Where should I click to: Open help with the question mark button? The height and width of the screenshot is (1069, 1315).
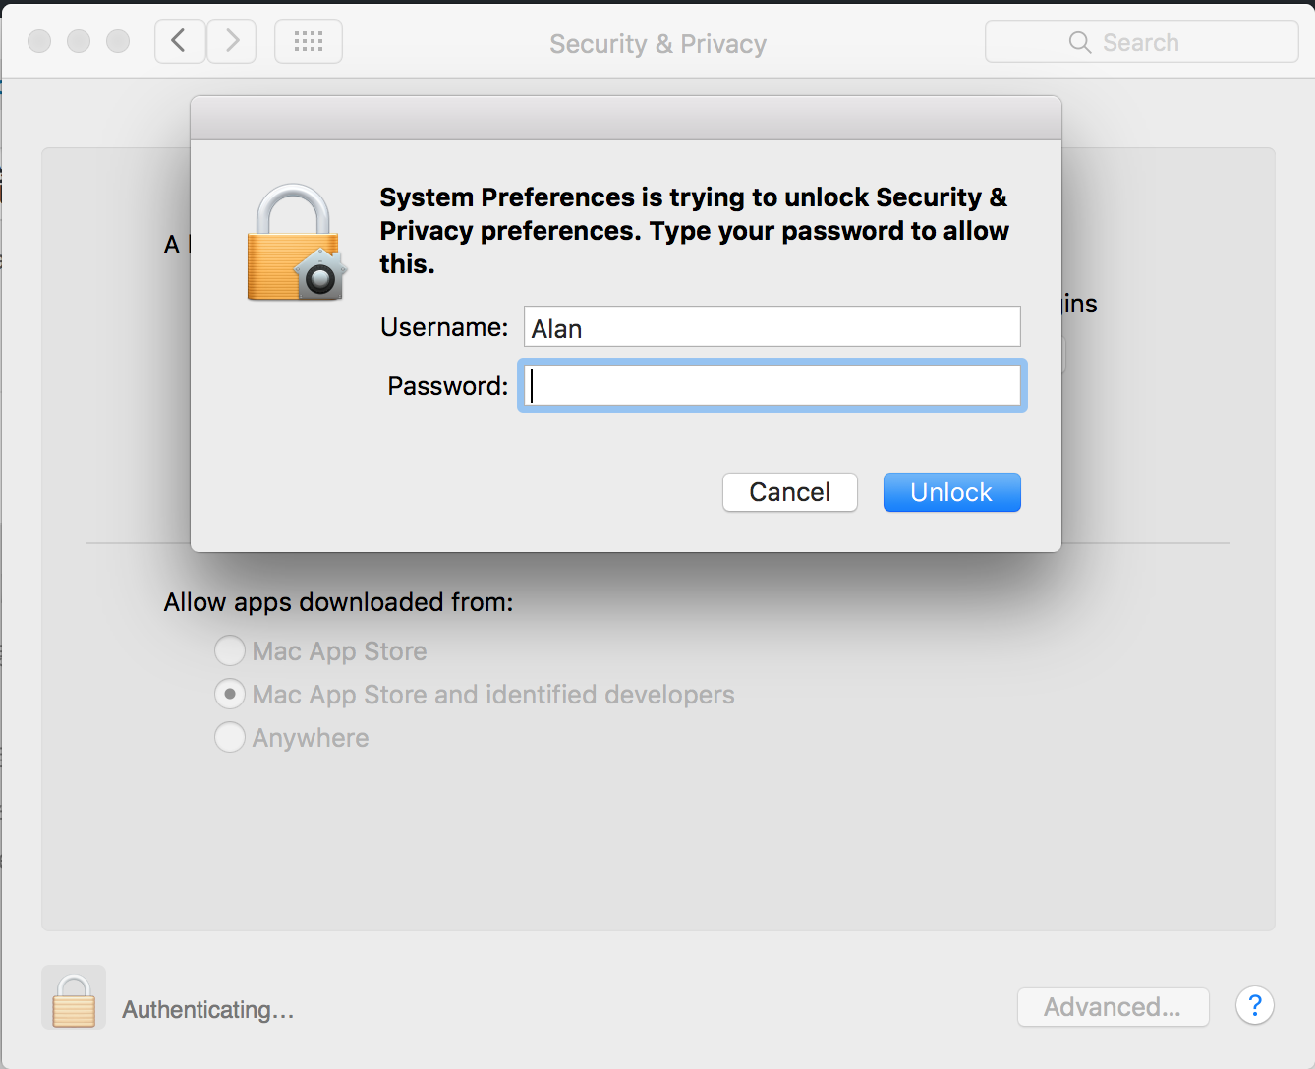point(1254,1006)
